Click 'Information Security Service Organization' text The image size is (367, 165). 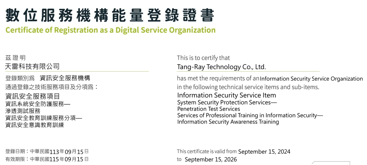point(311,79)
